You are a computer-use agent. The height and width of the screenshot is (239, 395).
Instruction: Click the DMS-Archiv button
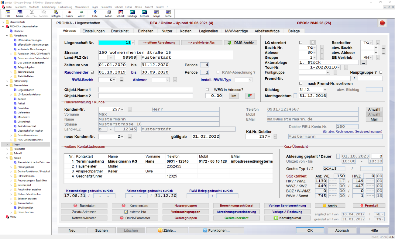[241, 43]
